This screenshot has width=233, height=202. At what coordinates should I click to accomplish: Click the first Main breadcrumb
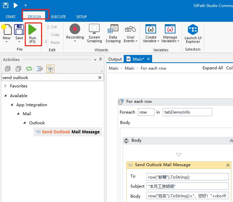(114, 68)
